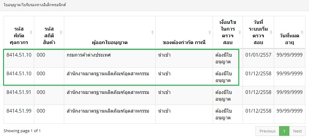Click customs code 8414.51.91 cell
Viewport: 309px width, 138px height.
19,92
